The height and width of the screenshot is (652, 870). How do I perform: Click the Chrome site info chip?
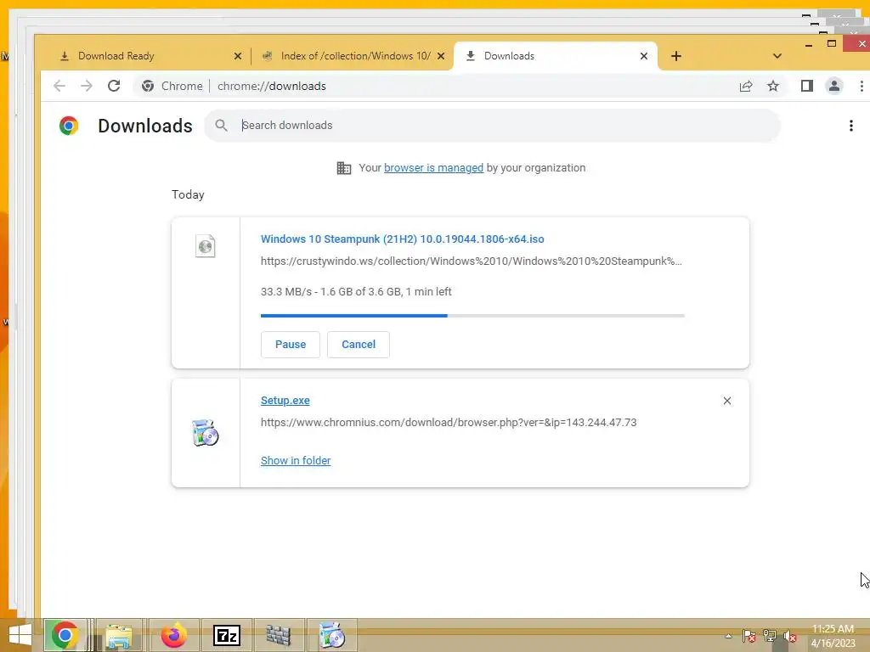172,86
